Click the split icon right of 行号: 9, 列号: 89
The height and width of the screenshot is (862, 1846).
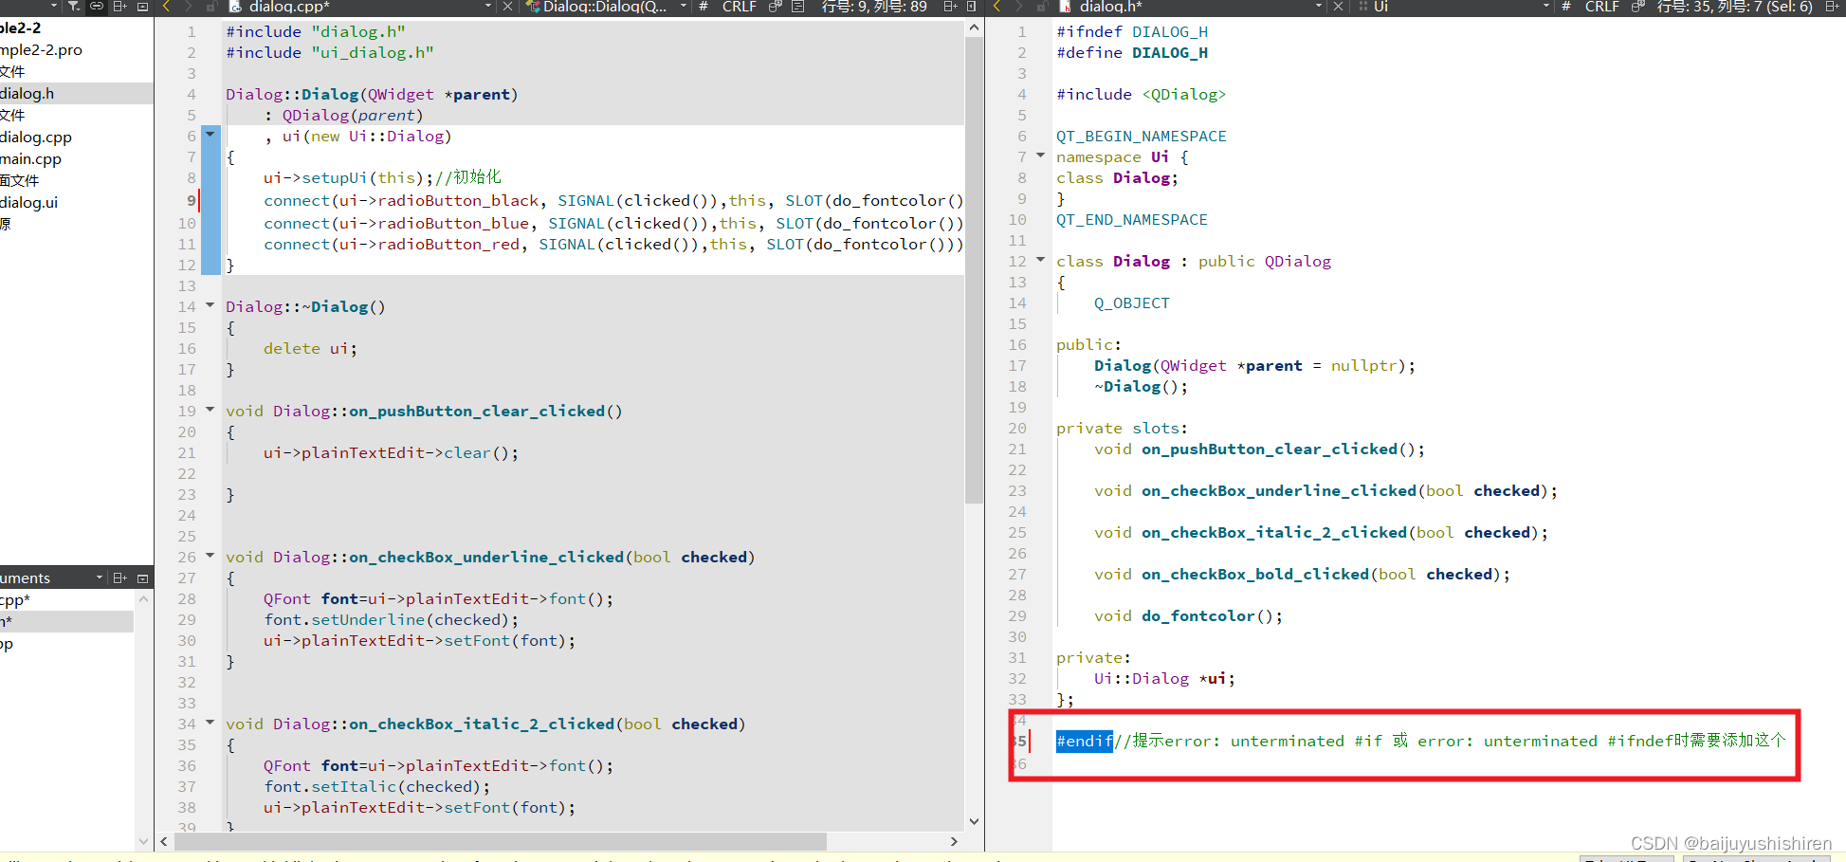951,7
